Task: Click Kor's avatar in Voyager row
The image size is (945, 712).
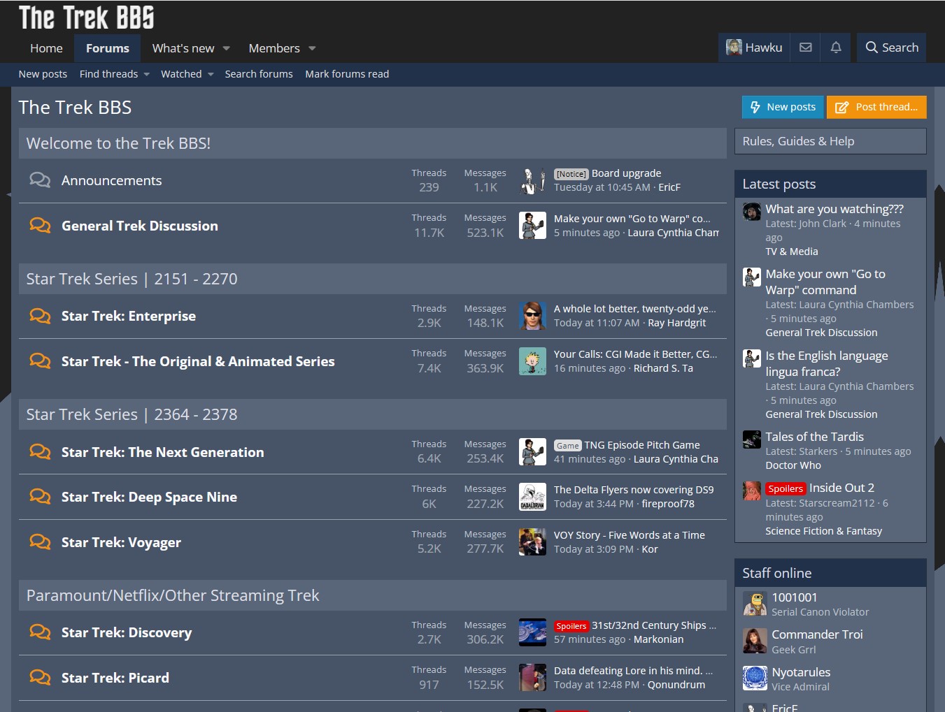Action: tap(532, 542)
